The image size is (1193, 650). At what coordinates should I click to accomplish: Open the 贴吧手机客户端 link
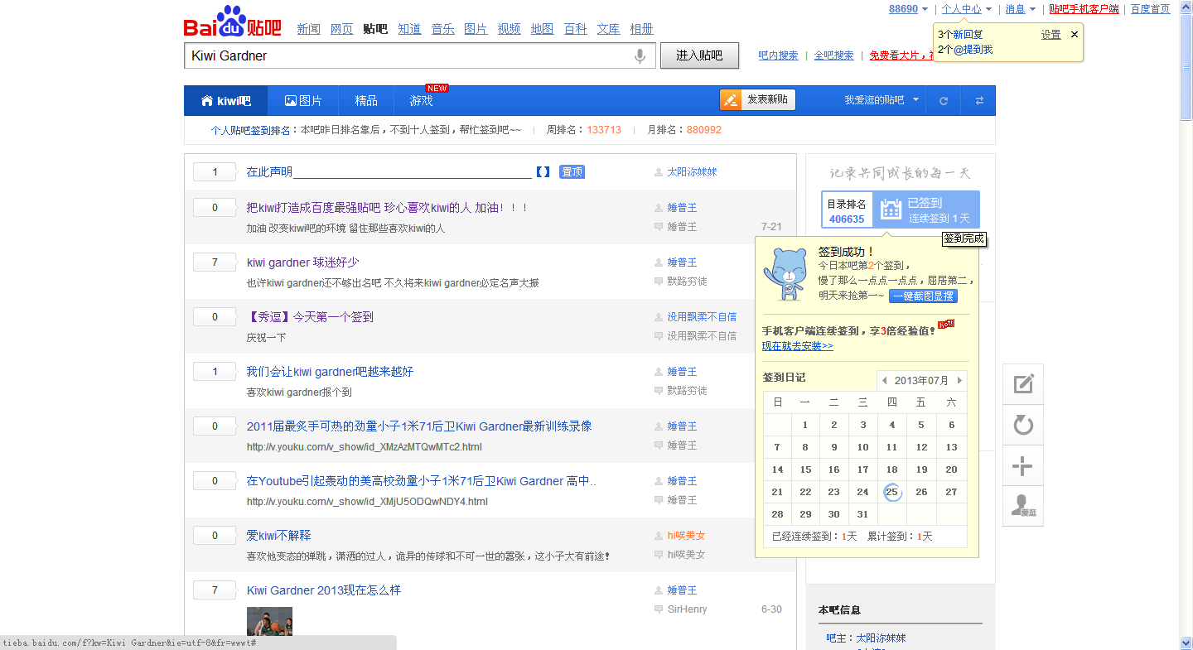coord(1084,9)
